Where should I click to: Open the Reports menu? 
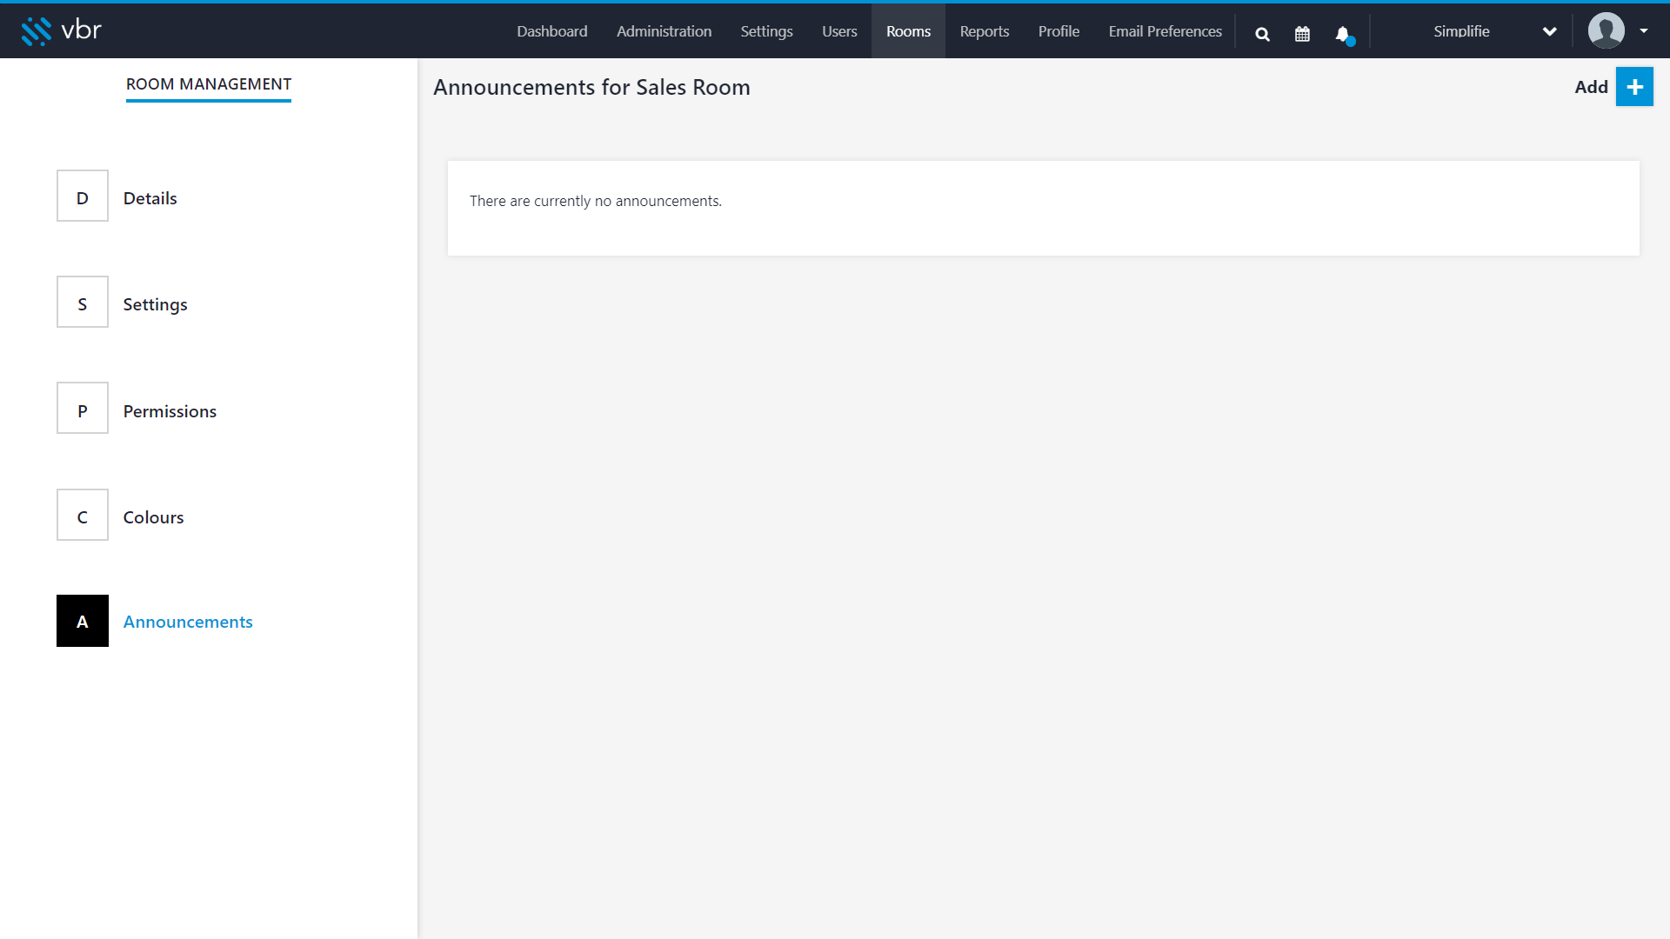[985, 31]
